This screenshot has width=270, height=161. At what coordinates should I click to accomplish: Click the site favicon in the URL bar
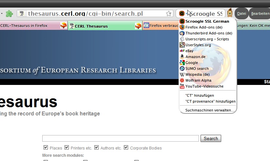click(22, 13)
